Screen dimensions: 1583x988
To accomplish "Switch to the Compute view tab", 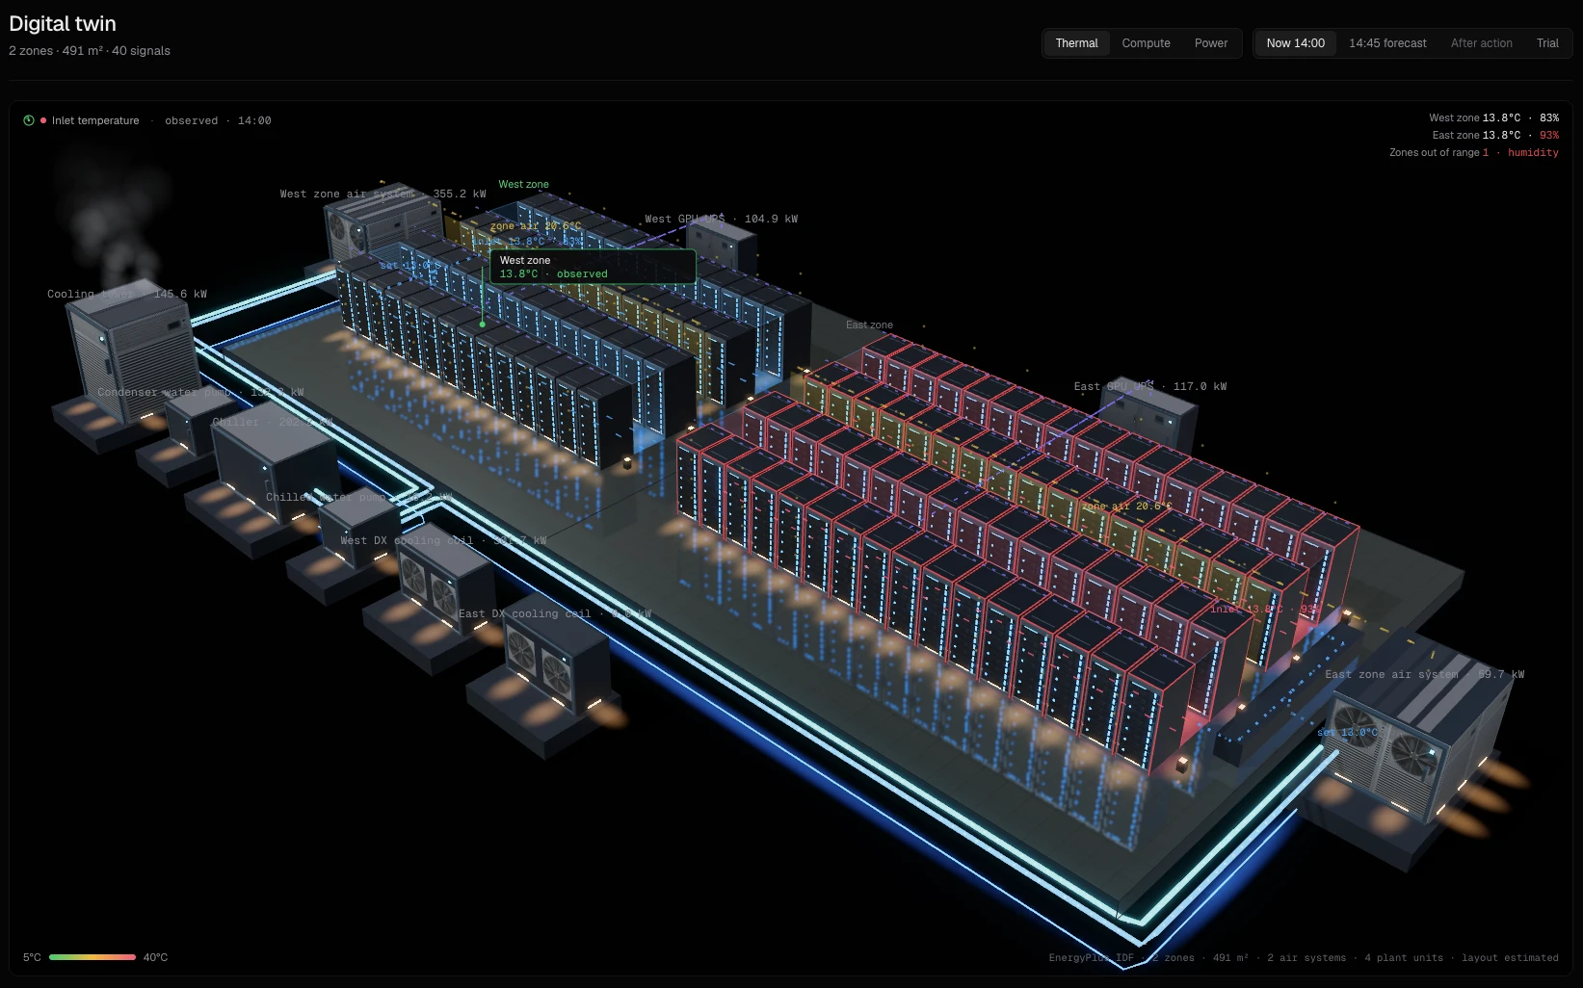I will [x=1146, y=43].
